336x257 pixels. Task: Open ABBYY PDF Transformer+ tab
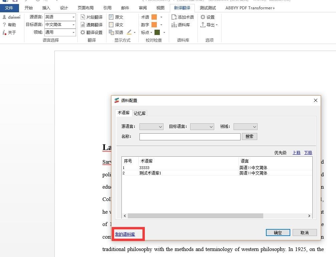coord(250,8)
